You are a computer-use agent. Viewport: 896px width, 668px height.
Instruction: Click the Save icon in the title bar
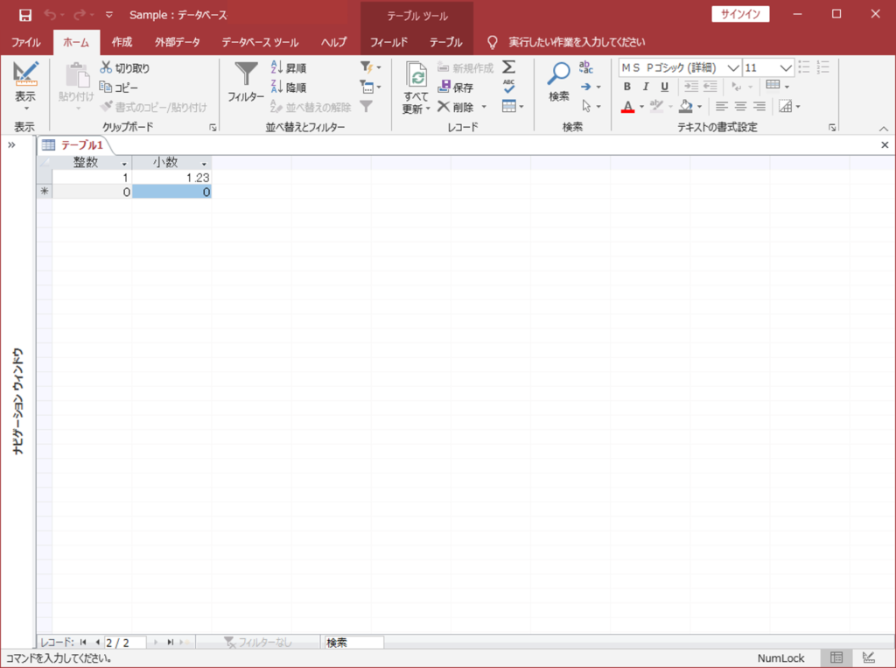click(25, 15)
